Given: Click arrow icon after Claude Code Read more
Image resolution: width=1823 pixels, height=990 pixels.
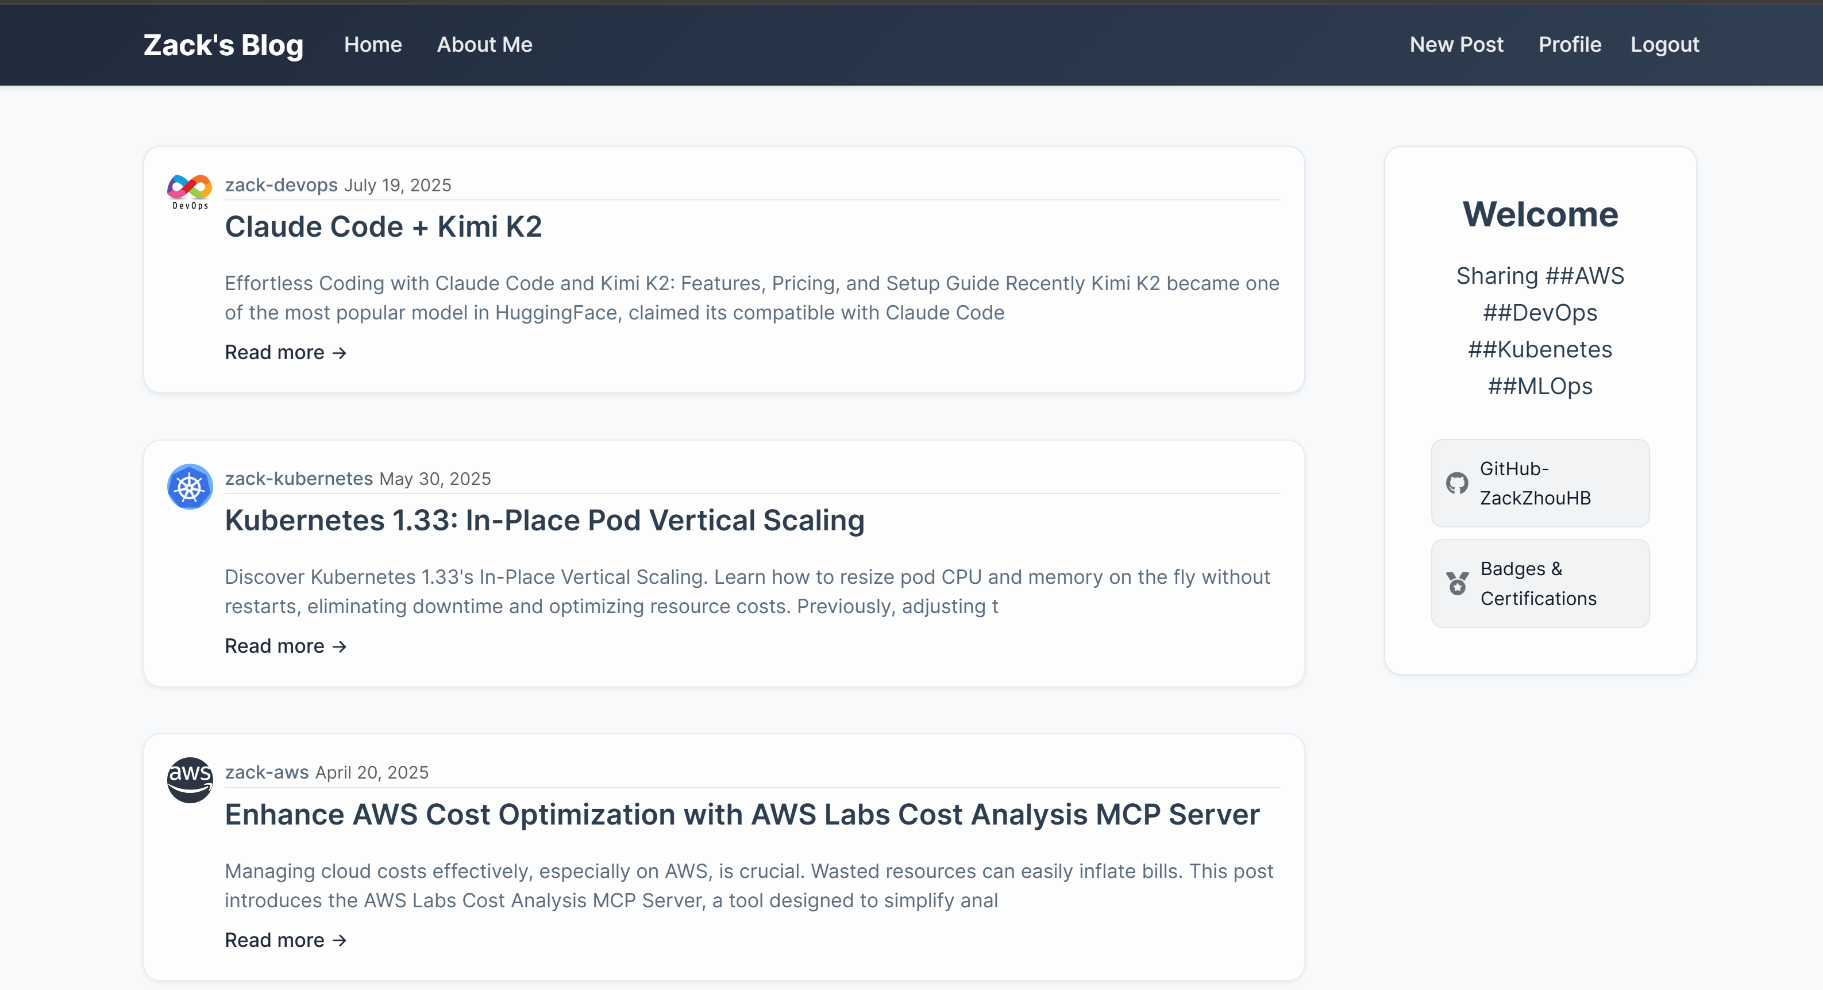Looking at the screenshot, I should coord(340,352).
